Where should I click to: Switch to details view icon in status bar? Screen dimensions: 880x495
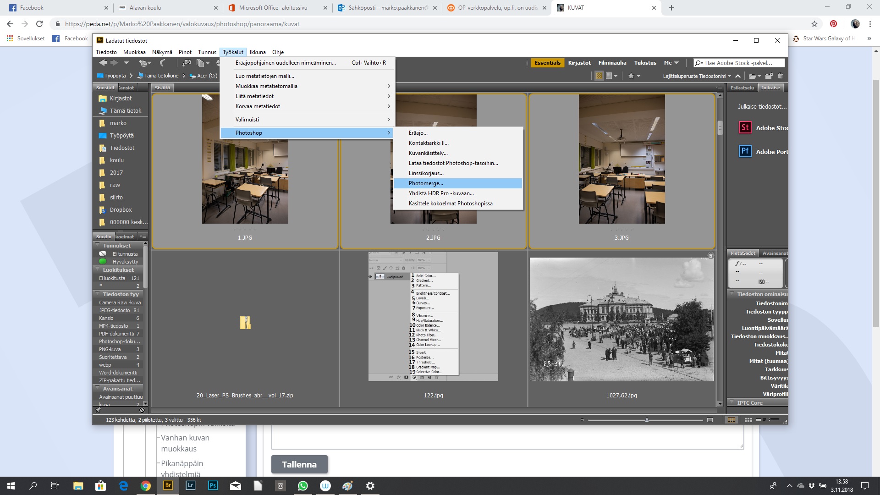point(761,420)
